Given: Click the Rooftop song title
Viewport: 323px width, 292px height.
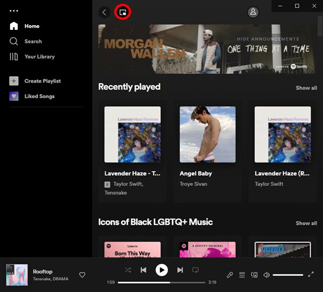Looking at the screenshot, I should tap(43, 271).
